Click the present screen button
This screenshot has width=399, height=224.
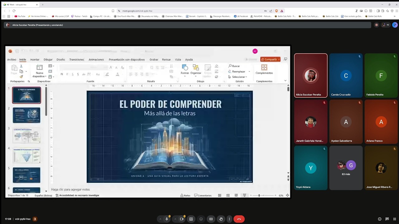(x=191, y=219)
